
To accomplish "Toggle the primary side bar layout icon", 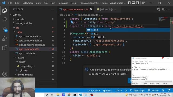I will [129, 3].
